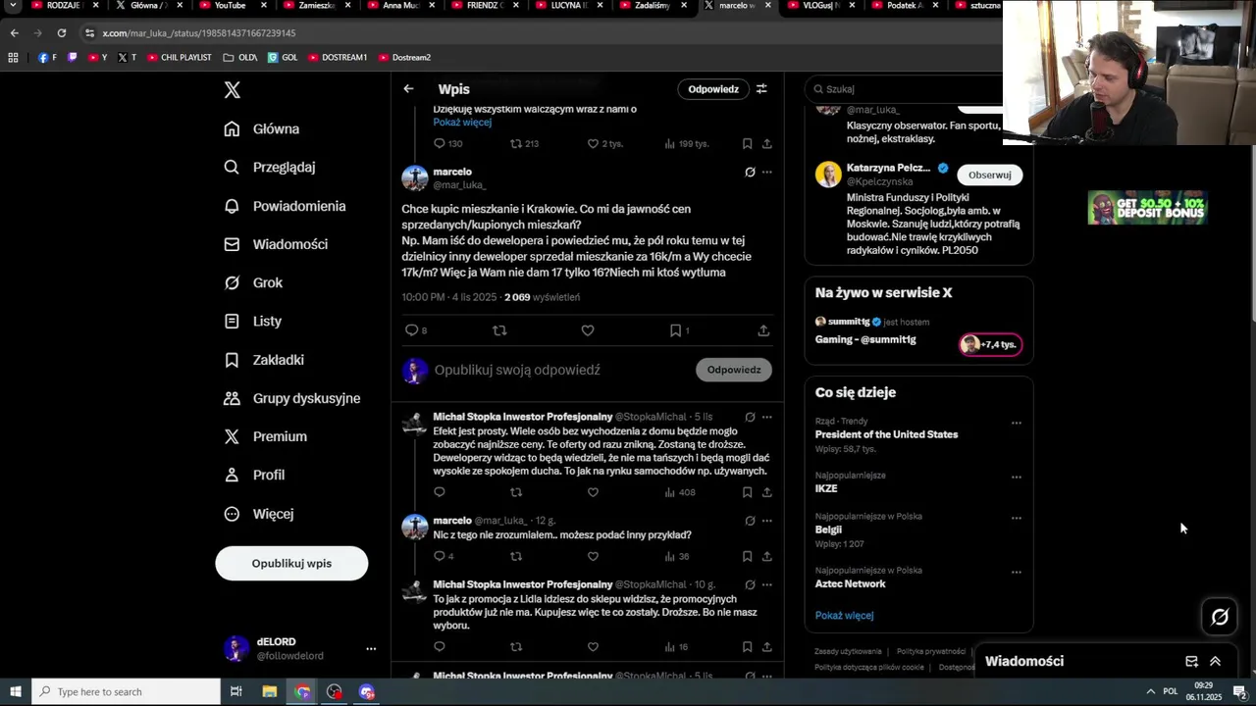Open DOSTREAM1 bookmark
1256x706 pixels.
point(338,58)
